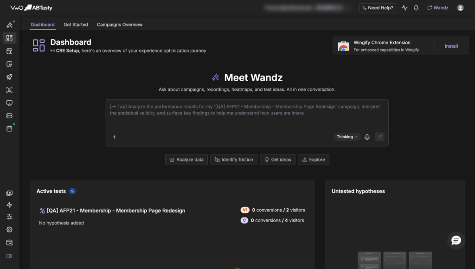Open the AFP21 Membership Page Redesign test
This screenshot has height=269, width=475.
click(116, 211)
